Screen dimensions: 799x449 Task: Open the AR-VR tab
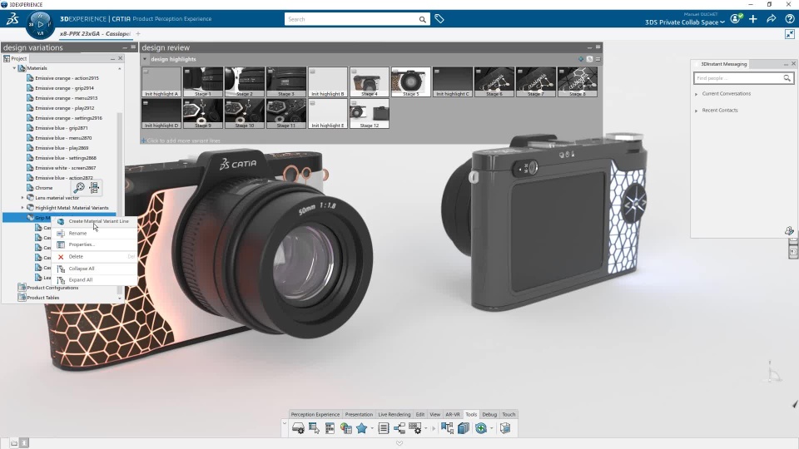pyautogui.click(x=453, y=414)
